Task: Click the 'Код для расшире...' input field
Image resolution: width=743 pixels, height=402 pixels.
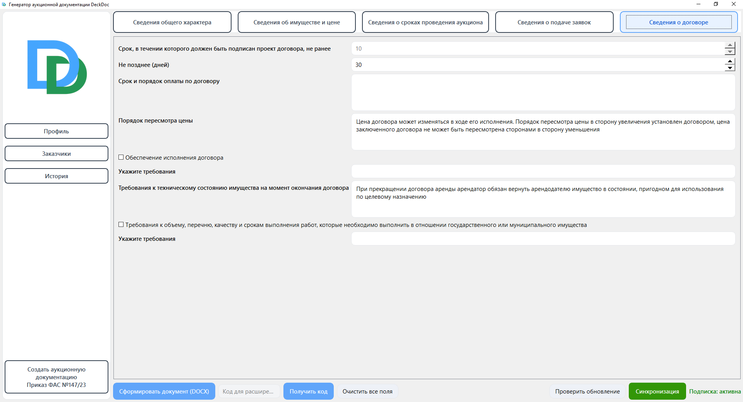Action: [249, 392]
